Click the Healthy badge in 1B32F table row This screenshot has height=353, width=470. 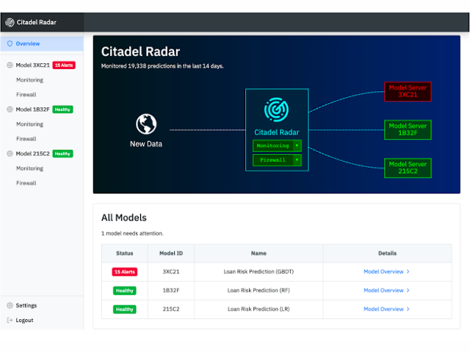pos(125,290)
